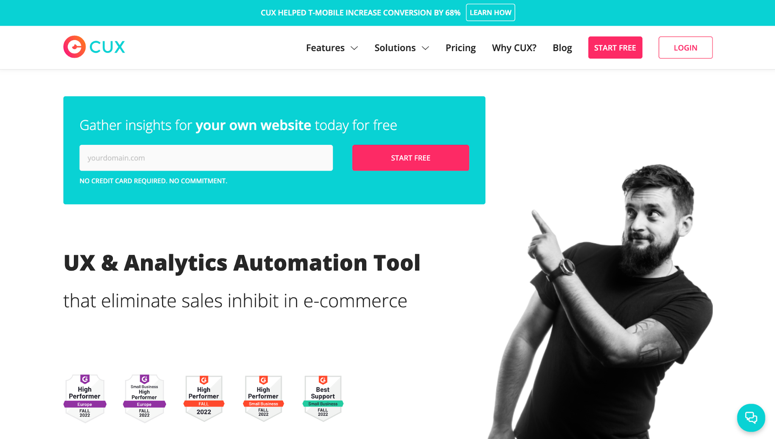This screenshot has width=775, height=439.
Task: Enter domain in yourdomain.com input field
Action: 206,158
